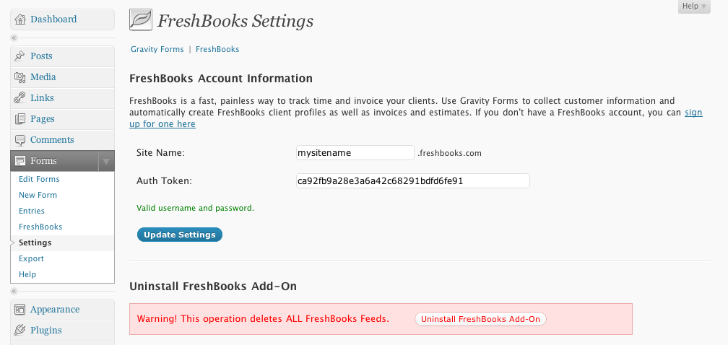Image resolution: width=728 pixels, height=345 pixels.
Task: Collapse sidebar using arrow below Dashboard
Action: point(14,38)
